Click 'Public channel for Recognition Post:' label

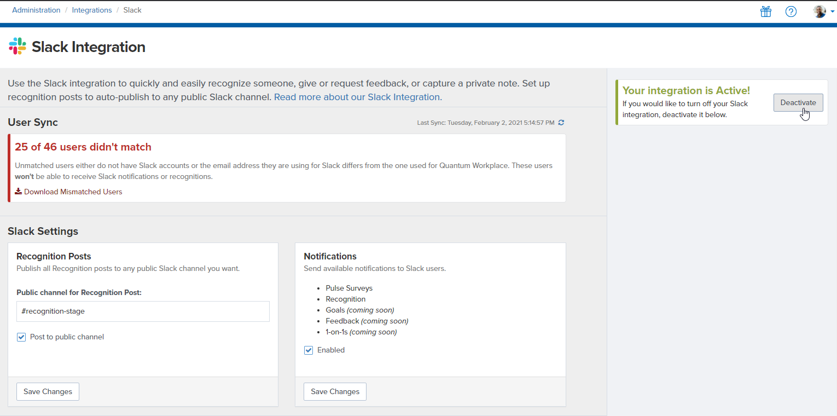coord(79,293)
